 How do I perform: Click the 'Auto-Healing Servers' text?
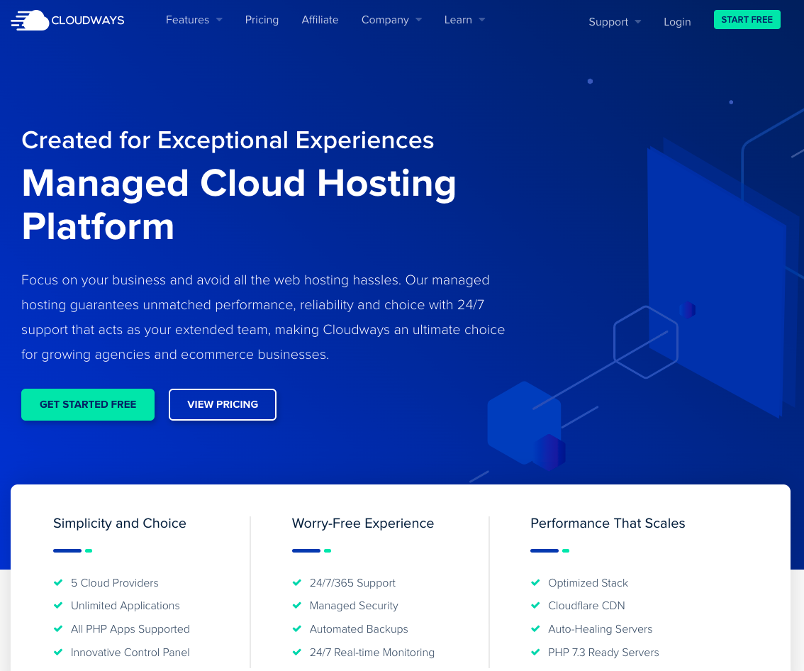600,629
